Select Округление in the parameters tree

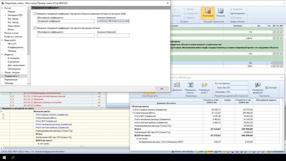coord(13,26)
